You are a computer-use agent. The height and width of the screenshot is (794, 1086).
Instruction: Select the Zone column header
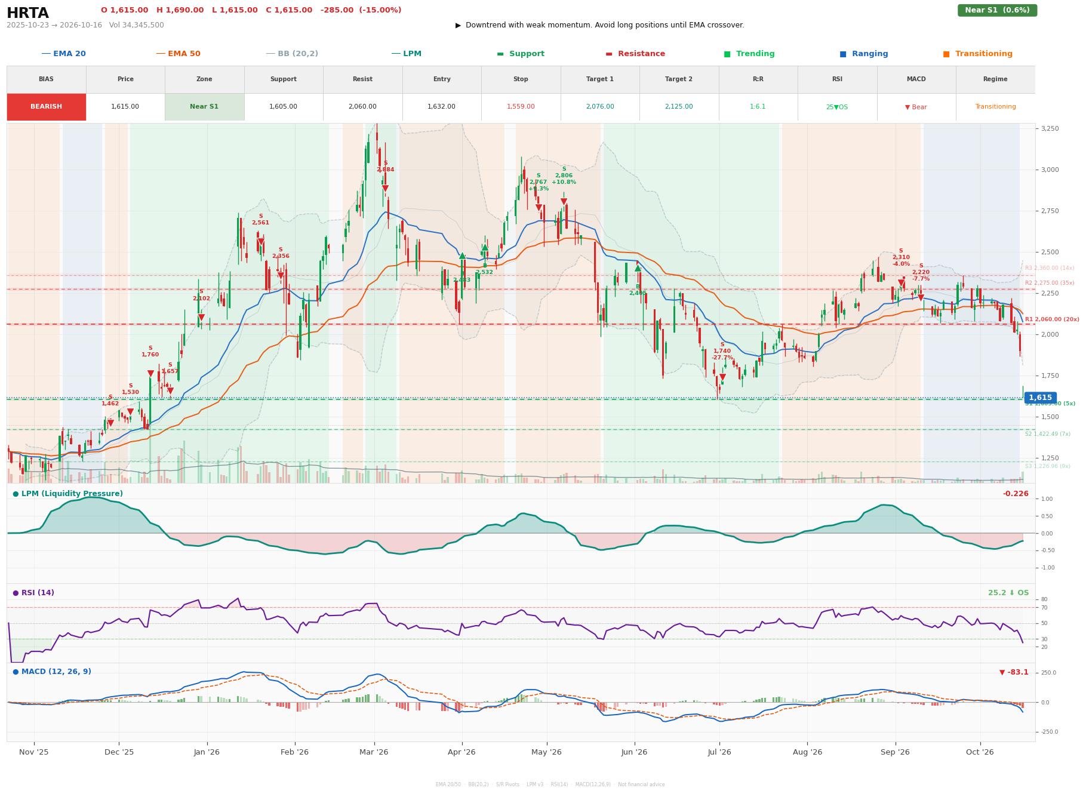tap(204, 79)
